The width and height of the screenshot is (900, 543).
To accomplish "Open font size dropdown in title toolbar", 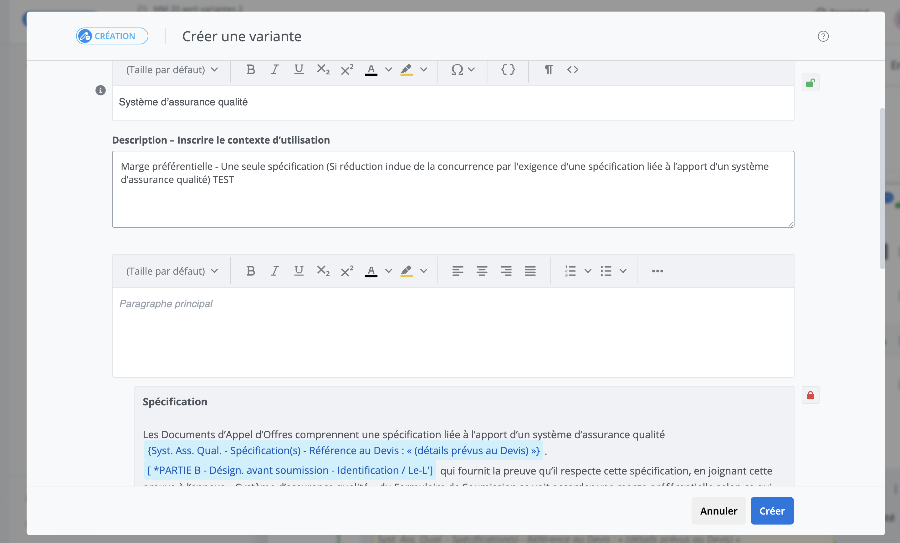I will 172,70.
